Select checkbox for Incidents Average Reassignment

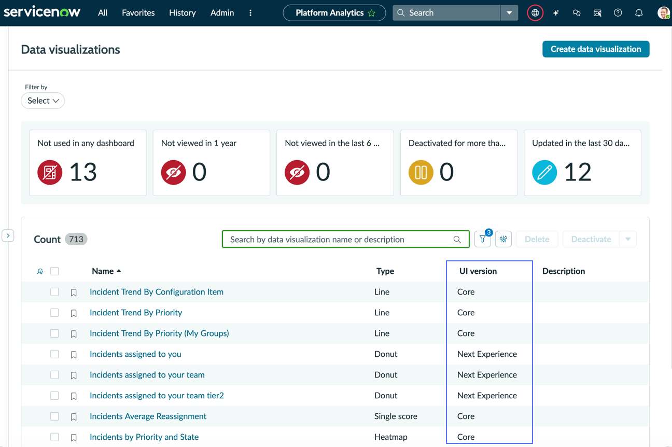tap(54, 416)
